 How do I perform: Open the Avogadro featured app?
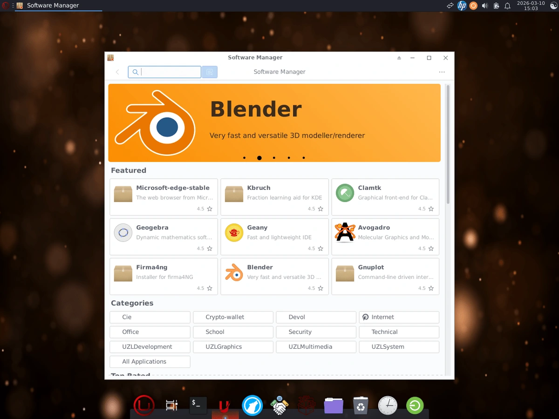click(385, 237)
